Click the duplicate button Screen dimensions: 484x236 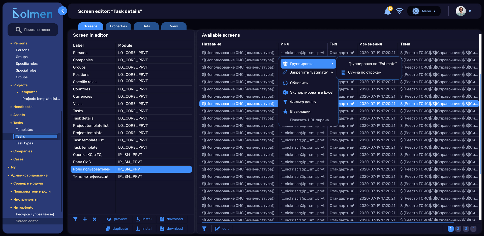(x=117, y=229)
